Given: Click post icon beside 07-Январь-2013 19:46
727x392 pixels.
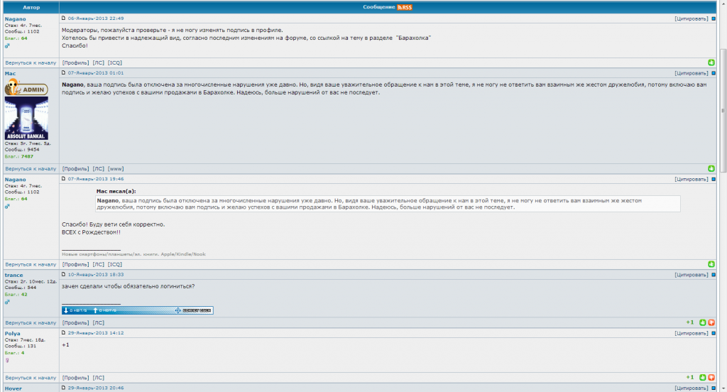Looking at the screenshot, I should [x=63, y=179].
